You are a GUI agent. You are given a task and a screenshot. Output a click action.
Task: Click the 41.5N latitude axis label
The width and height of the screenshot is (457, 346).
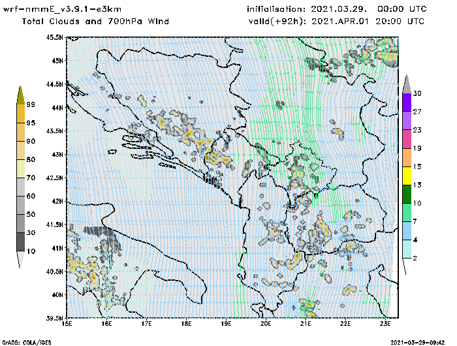(54, 225)
